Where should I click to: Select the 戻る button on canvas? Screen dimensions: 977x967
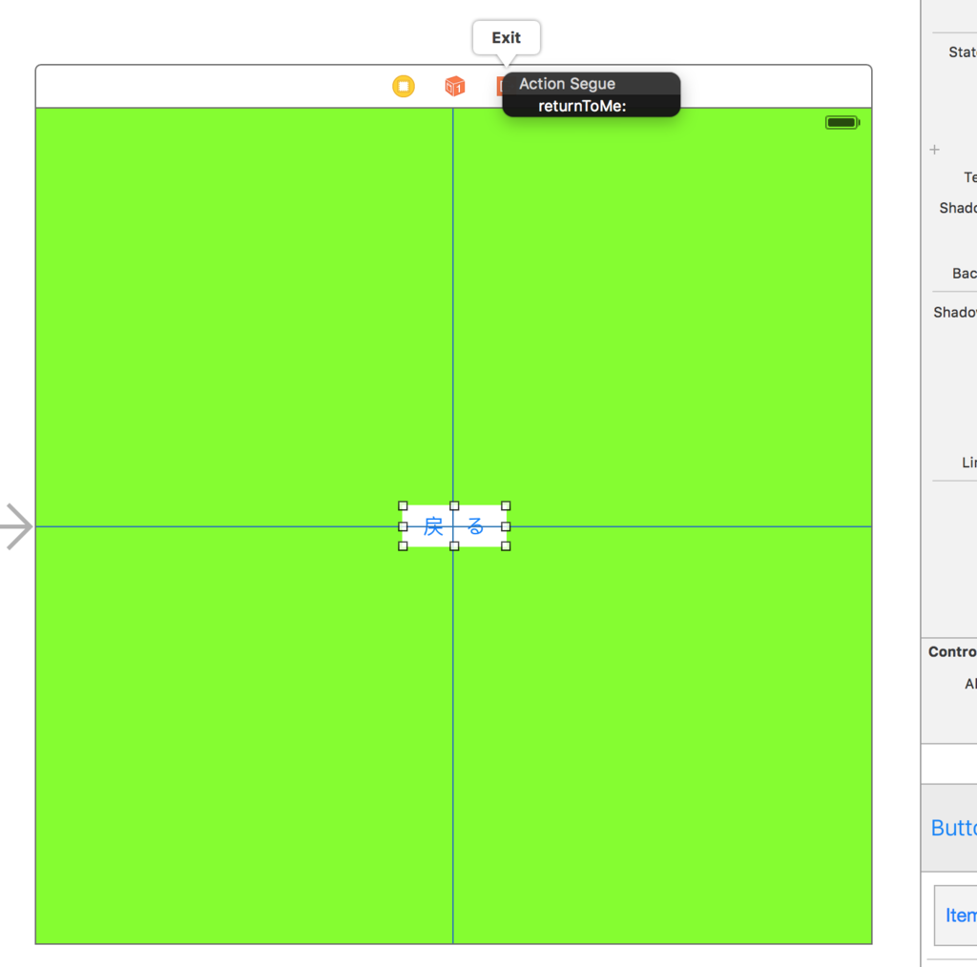[454, 526]
